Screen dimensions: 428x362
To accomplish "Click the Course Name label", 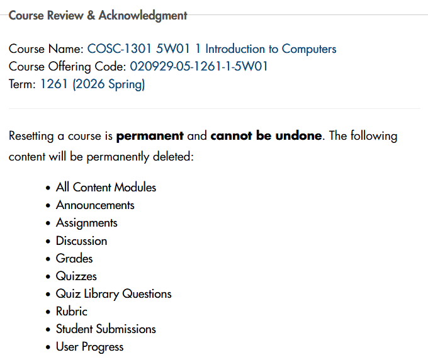I will pyautogui.click(x=46, y=49).
